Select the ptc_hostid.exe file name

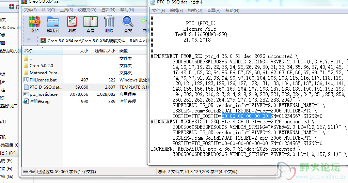point(44,94)
